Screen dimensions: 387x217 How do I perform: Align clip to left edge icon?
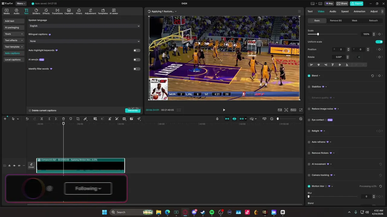311,65
